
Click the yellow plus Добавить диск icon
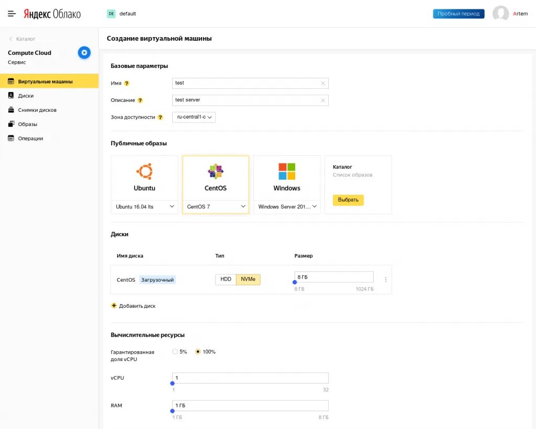114,306
